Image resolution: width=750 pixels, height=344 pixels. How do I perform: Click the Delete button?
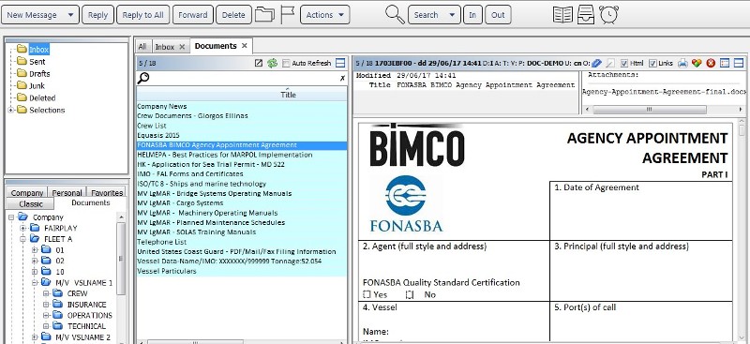click(233, 15)
